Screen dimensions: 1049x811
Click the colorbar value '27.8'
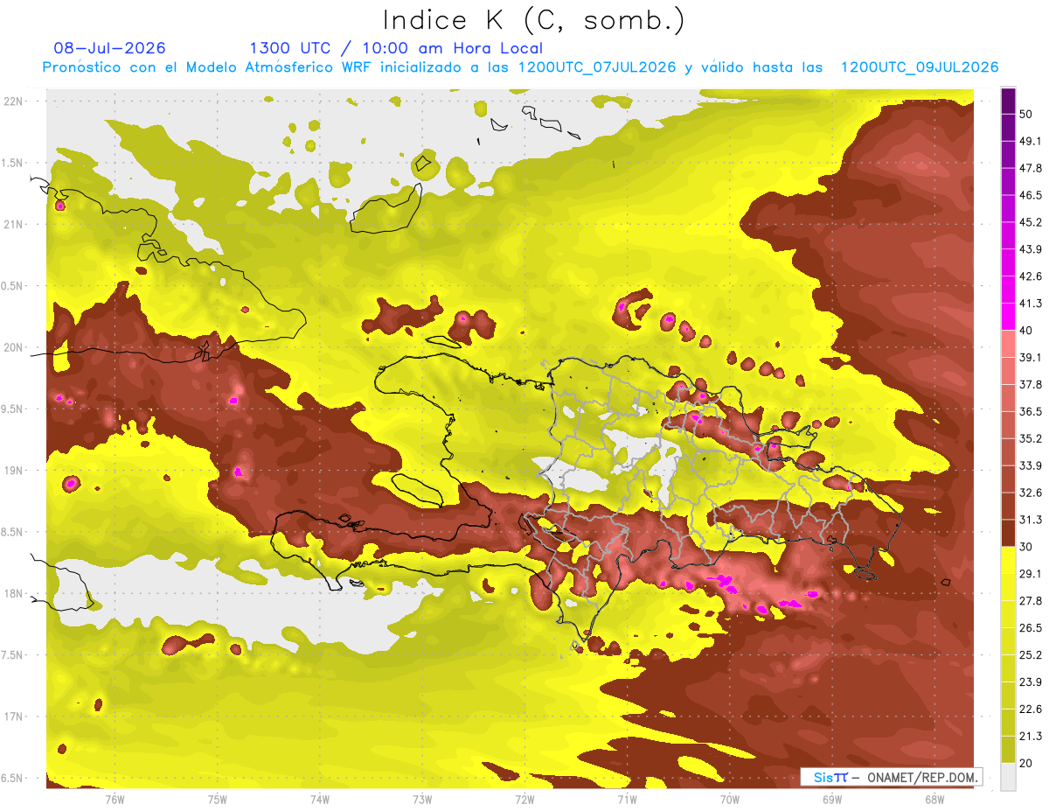pos(1031,601)
